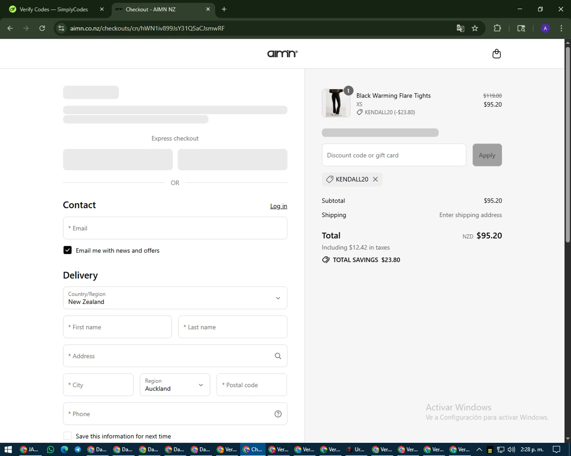Open WhatsApp from the taskbar
The height and width of the screenshot is (456, 571).
tap(50, 450)
